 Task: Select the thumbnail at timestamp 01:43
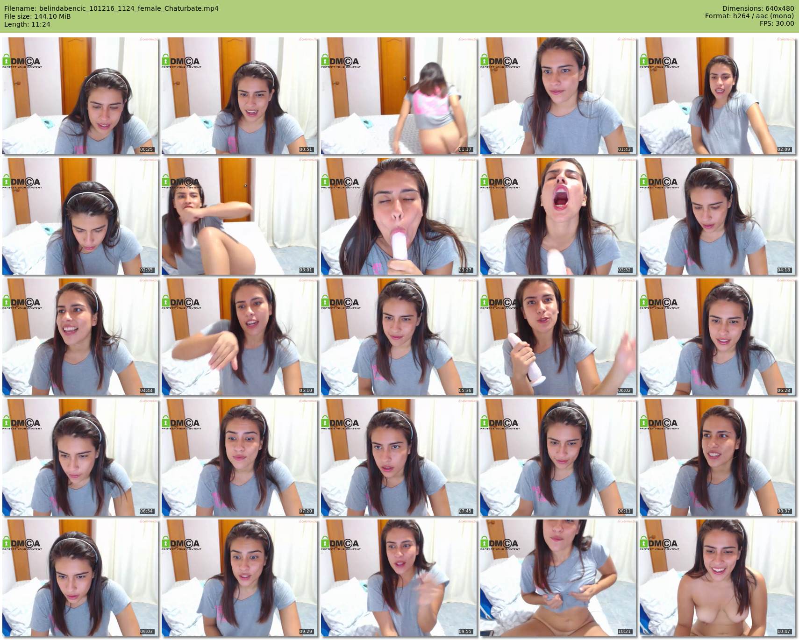(558, 96)
